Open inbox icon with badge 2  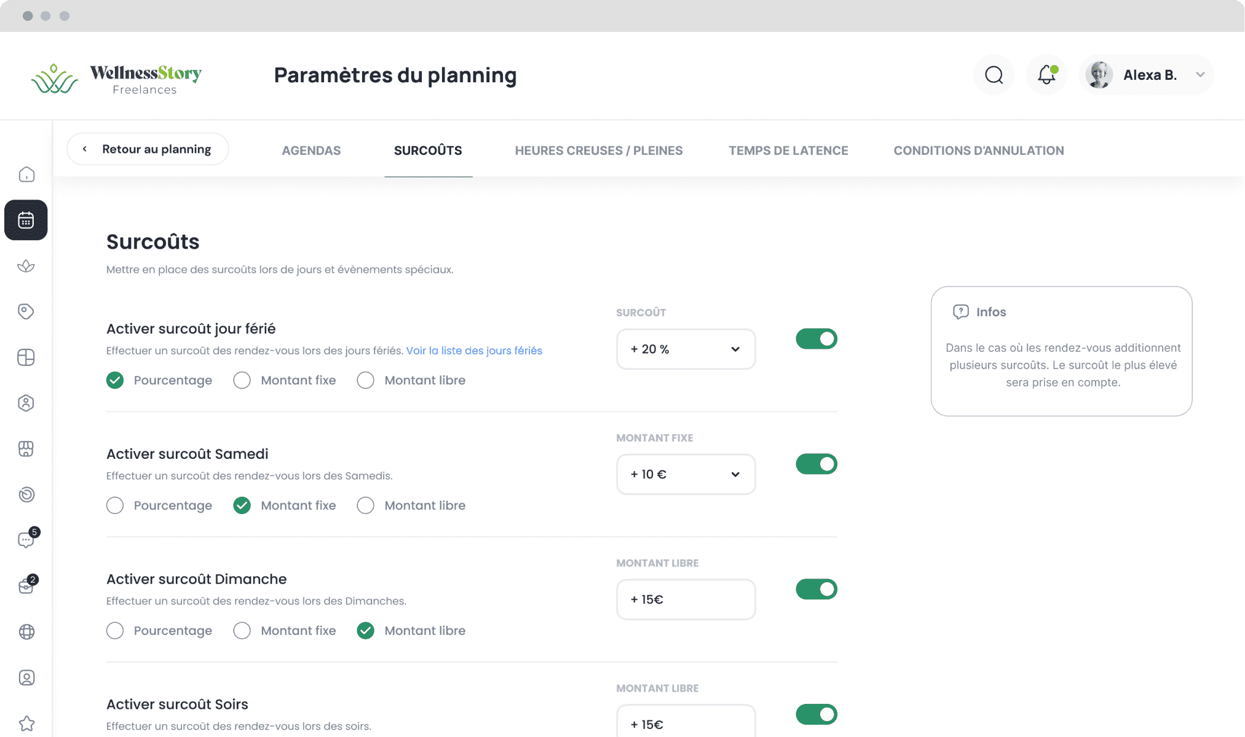click(x=27, y=585)
